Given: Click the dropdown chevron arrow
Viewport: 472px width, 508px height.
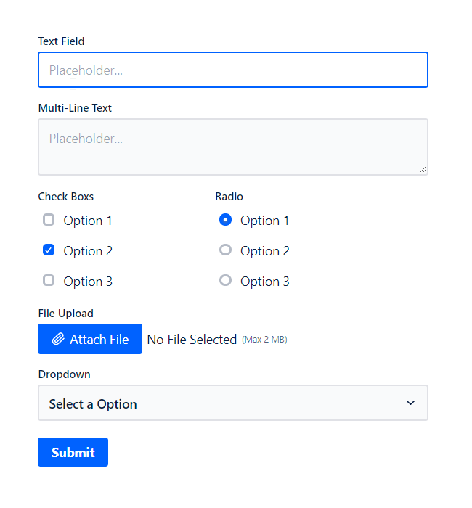Looking at the screenshot, I should click(410, 403).
